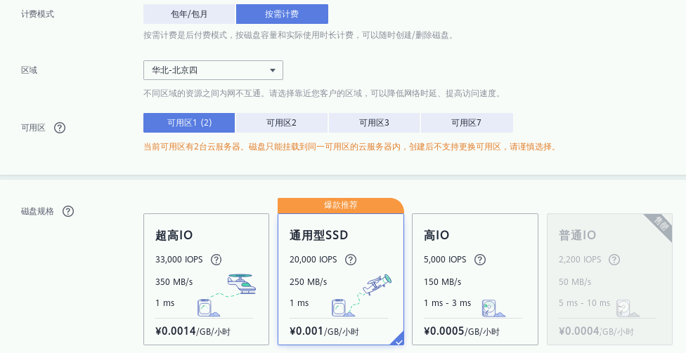Click help icon next to 5,000 IOPS
This screenshot has width=686, height=353.
480,260
